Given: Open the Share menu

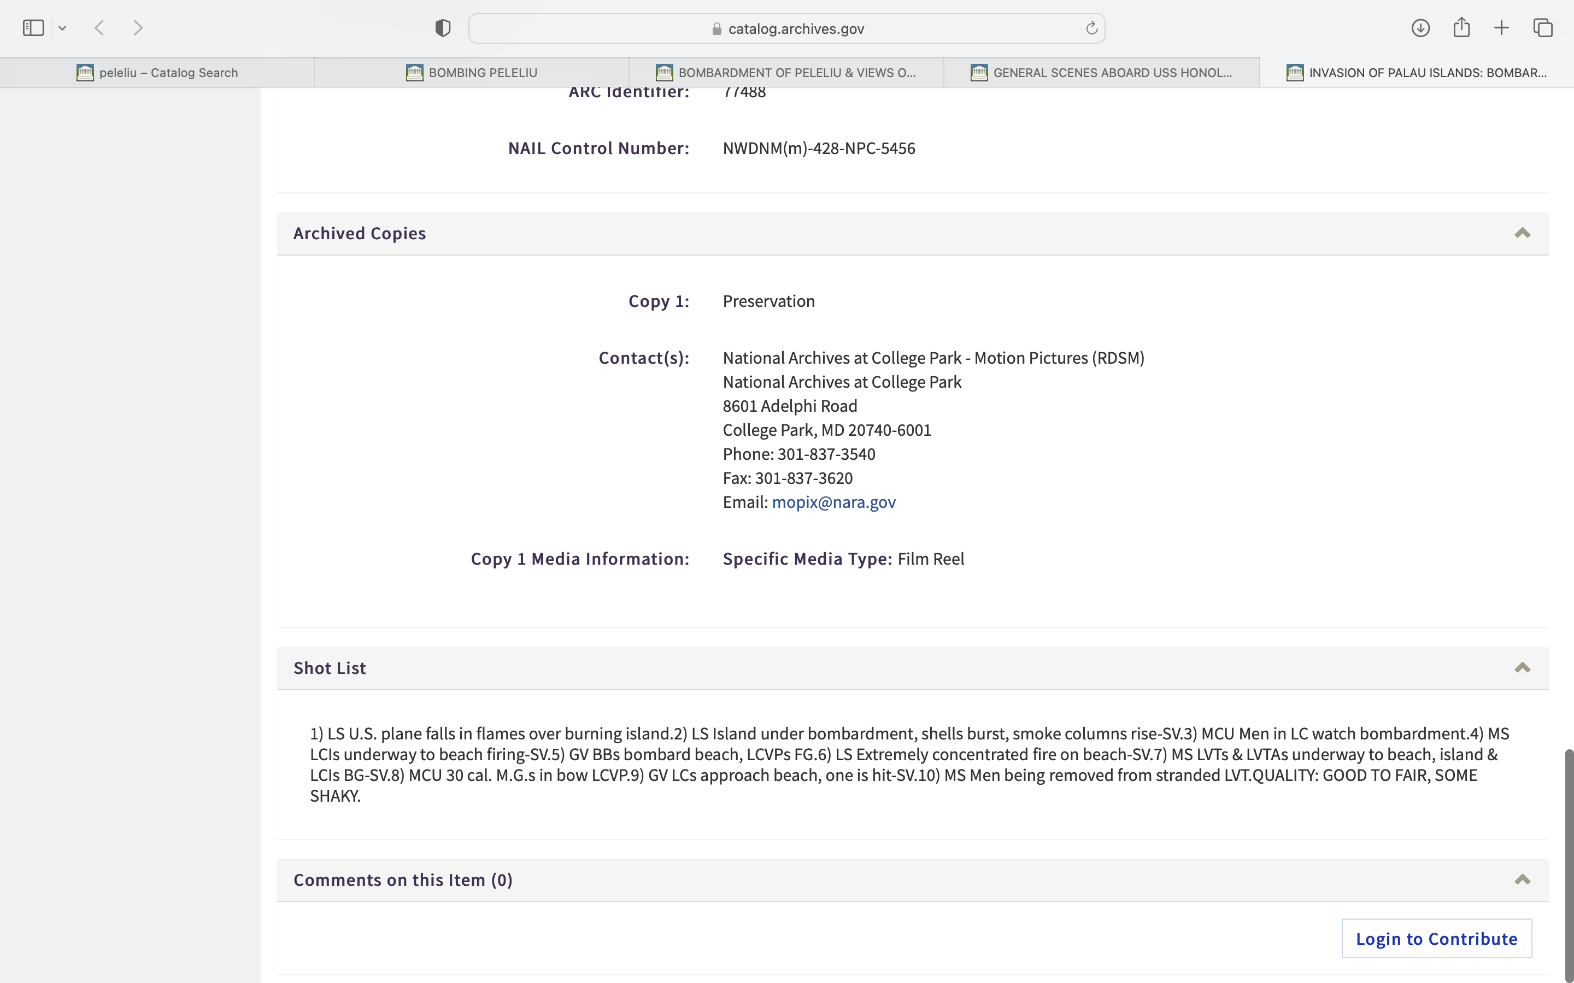Looking at the screenshot, I should (1461, 28).
